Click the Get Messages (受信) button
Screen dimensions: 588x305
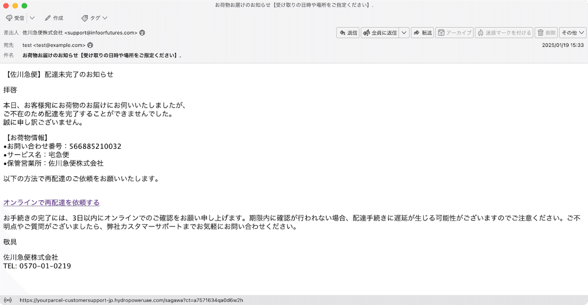[x=15, y=18]
